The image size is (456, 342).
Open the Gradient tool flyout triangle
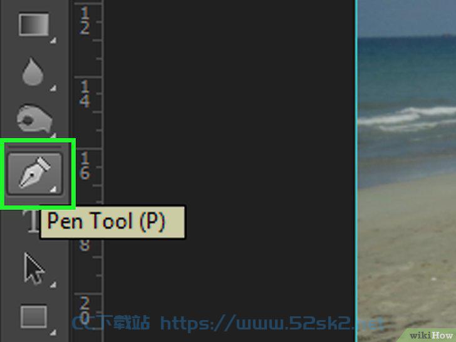coord(53,41)
